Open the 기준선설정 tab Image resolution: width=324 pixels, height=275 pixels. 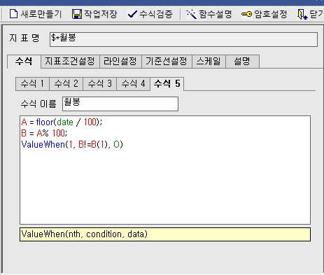167,62
